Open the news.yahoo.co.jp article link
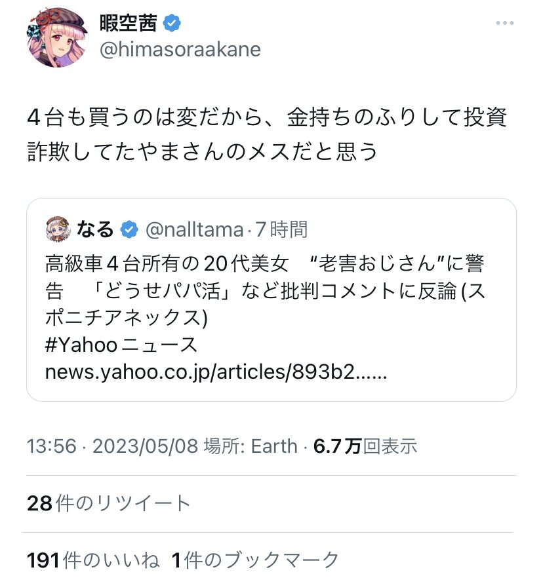543x578 pixels. [216, 373]
